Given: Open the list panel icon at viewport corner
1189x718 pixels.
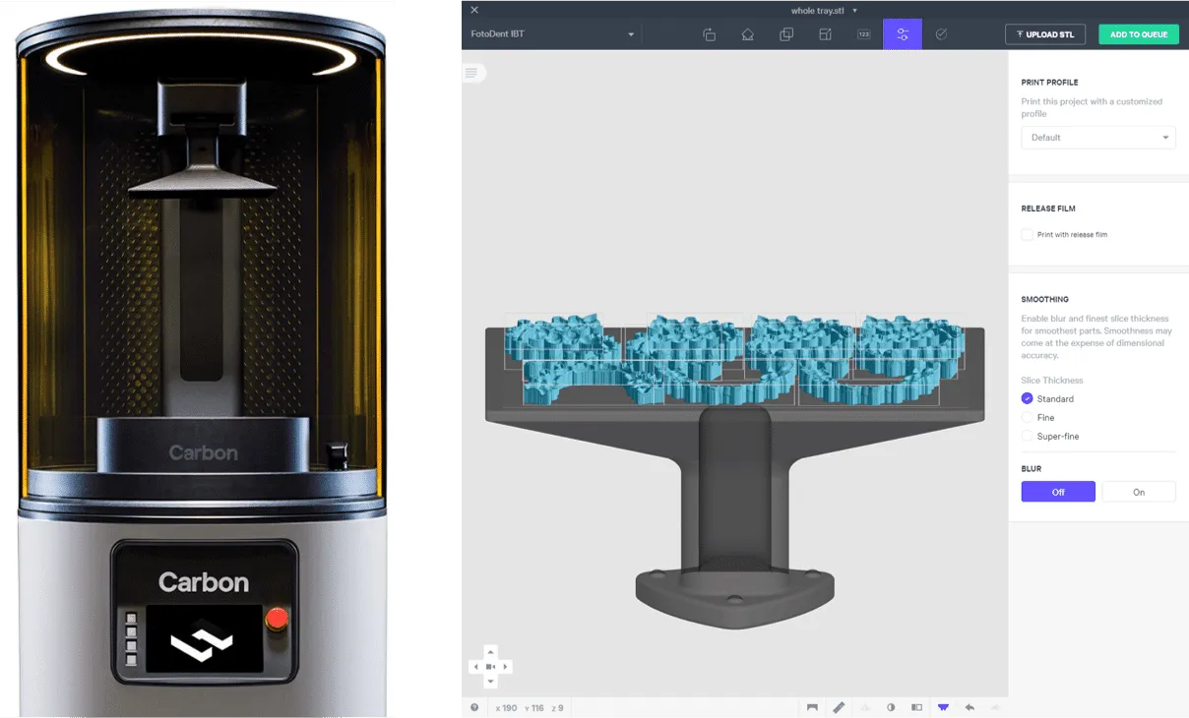Looking at the screenshot, I should (x=472, y=73).
